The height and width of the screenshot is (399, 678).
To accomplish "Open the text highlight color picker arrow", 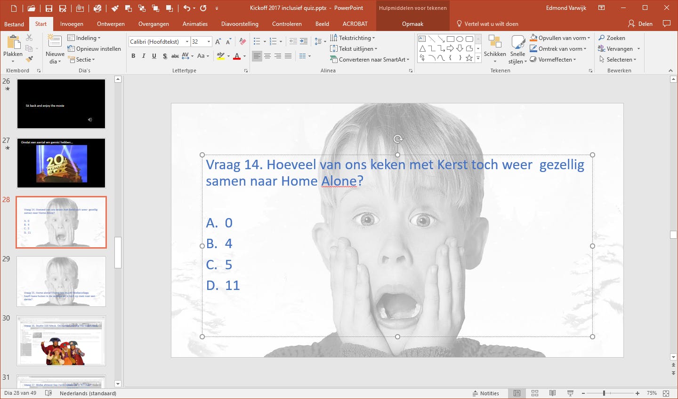I will point(228,56).
